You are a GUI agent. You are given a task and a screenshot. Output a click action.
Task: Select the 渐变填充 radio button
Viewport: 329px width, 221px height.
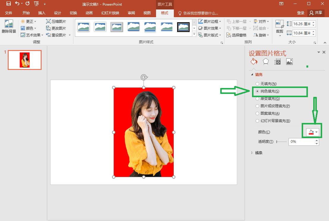[x=257, y=98]
